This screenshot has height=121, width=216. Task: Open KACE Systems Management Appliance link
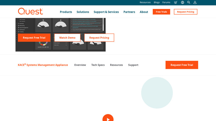43,65
